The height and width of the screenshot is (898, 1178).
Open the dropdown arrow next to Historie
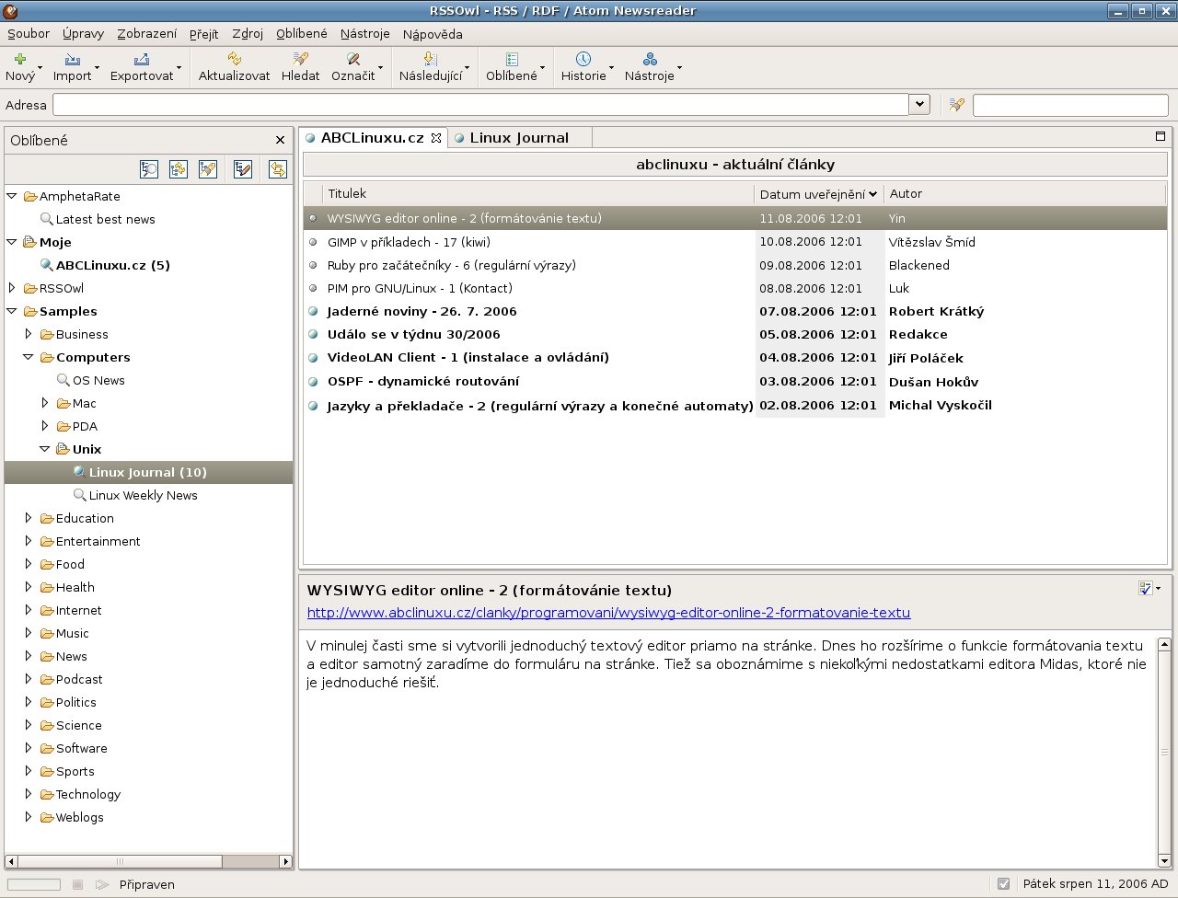(612, 67)
